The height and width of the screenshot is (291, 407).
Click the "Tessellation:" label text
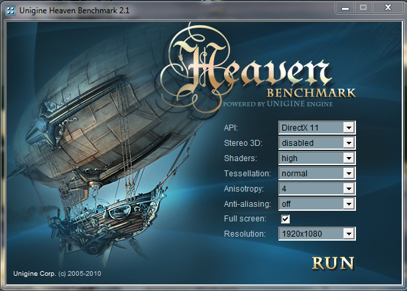point(247,173)
